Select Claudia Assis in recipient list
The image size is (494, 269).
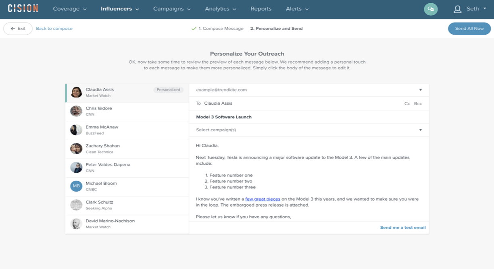[127, 93]
